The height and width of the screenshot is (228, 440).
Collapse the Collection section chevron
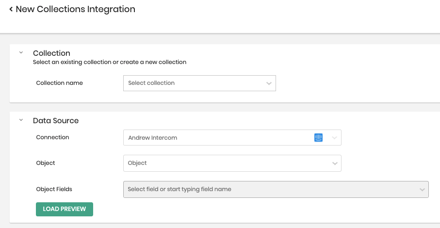[x=21, y=52]
